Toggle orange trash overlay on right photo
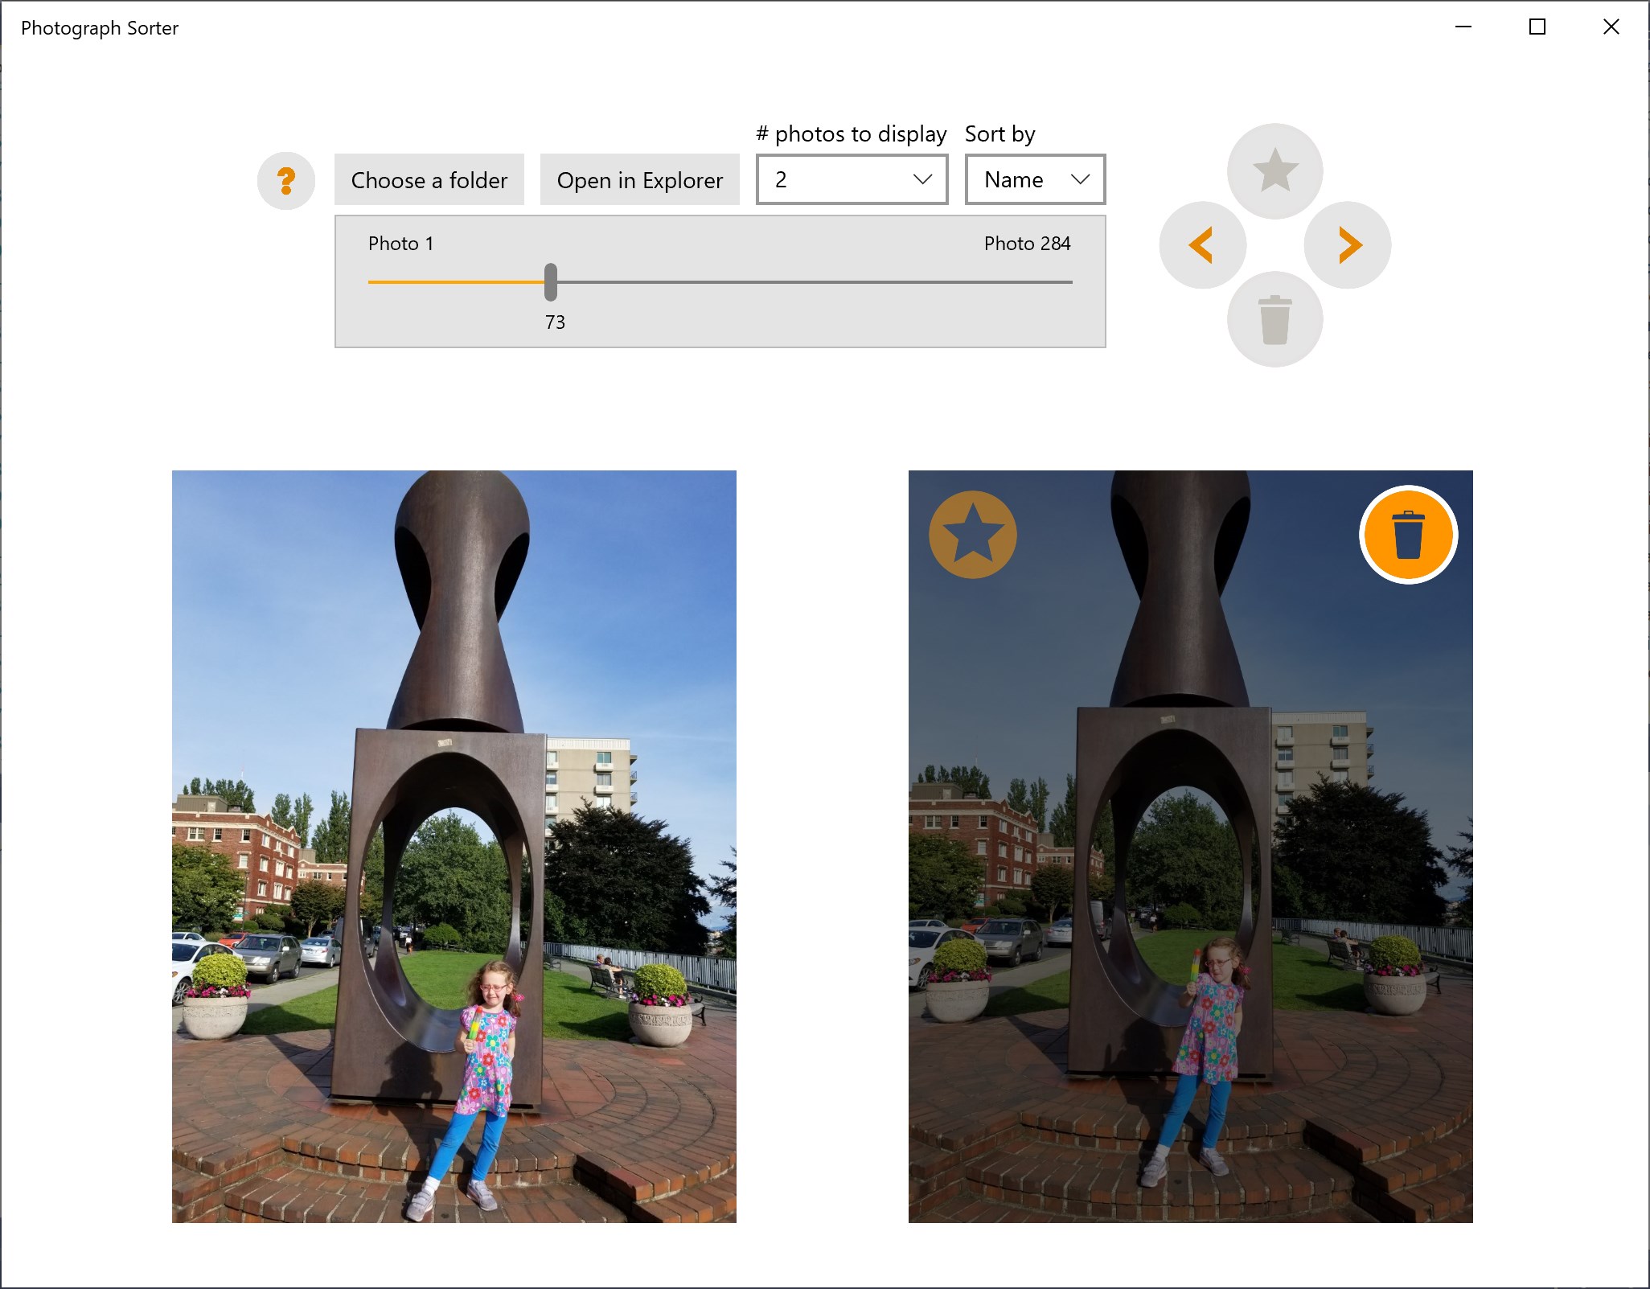1650x1289 pixels. 1409,535
